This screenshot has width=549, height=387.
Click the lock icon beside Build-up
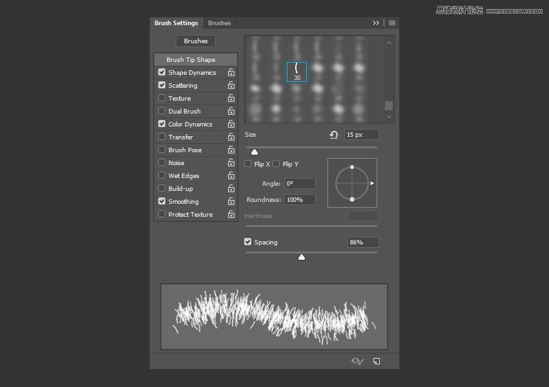[231, 188]
